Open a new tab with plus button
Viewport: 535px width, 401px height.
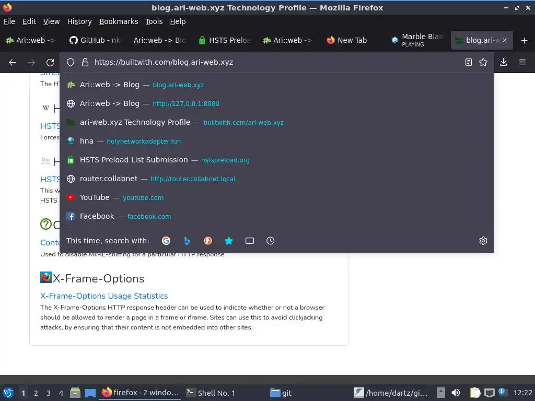tap(524, 41)
